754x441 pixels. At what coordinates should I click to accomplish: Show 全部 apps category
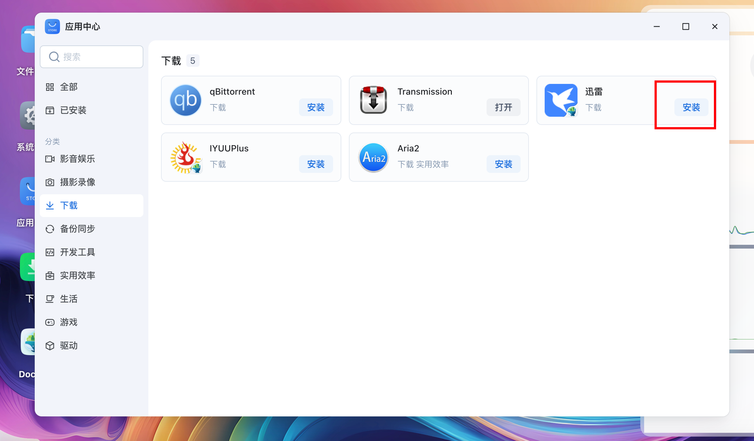pos(92,87)
